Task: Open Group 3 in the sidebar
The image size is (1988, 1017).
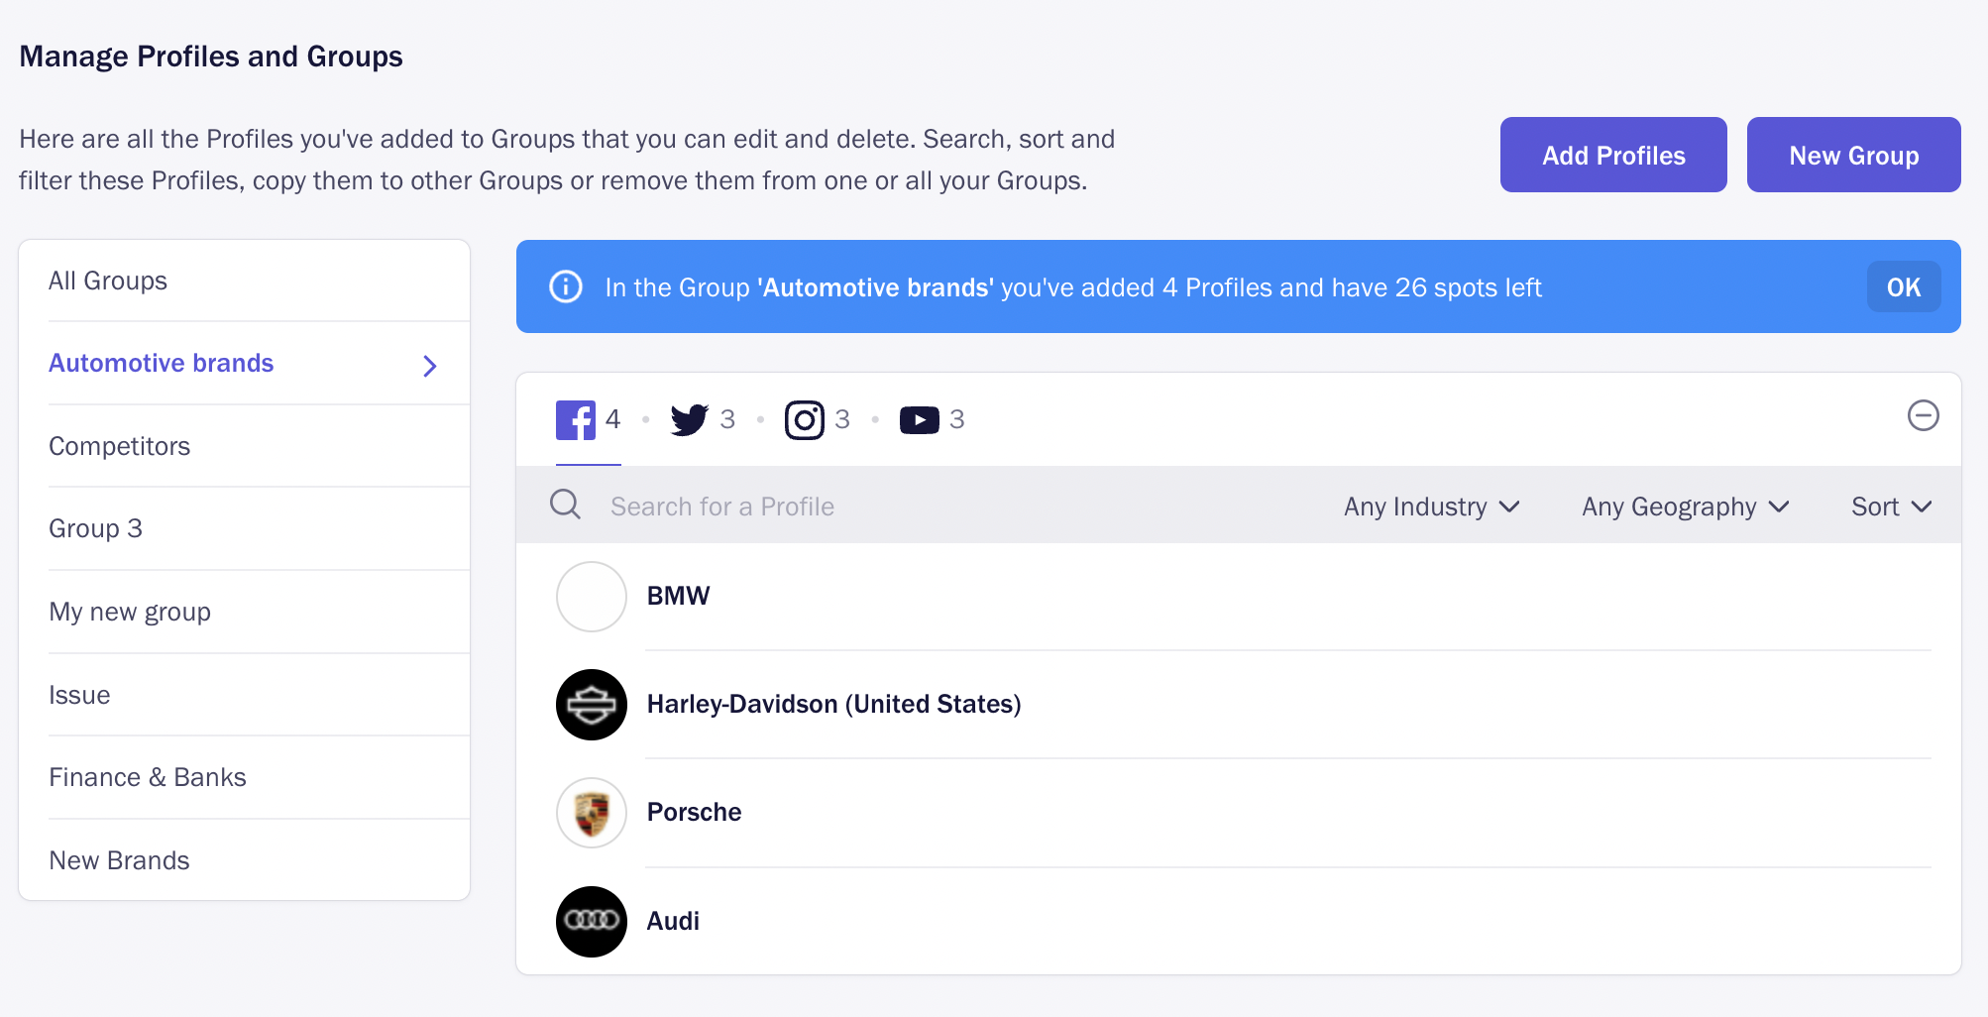Action: pos(244,528)
